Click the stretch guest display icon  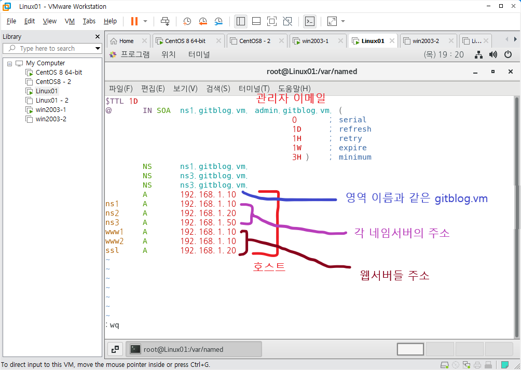click(x=332, y=21)
